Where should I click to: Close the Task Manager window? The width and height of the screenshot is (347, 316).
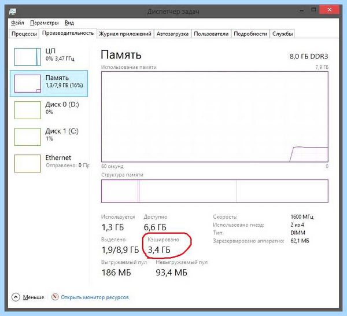(x=329, y=10)
